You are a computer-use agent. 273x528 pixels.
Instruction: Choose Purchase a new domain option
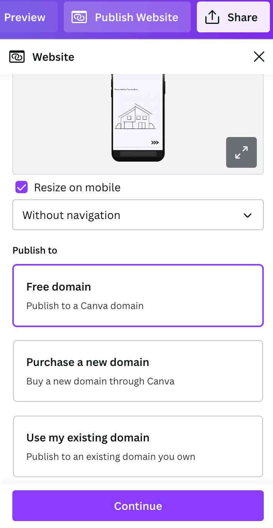click(x=138, y=371)
